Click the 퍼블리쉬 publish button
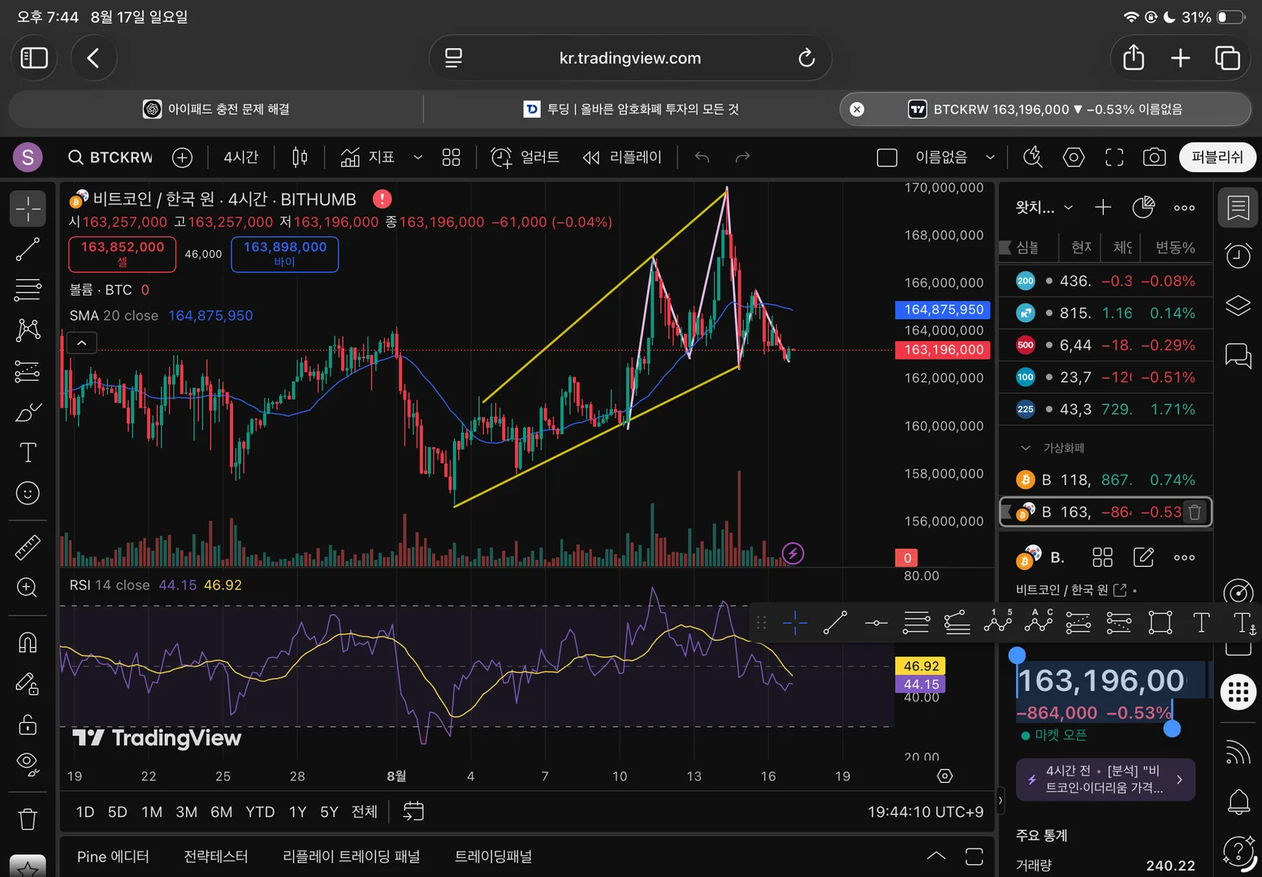 [x=1217, y=158]
